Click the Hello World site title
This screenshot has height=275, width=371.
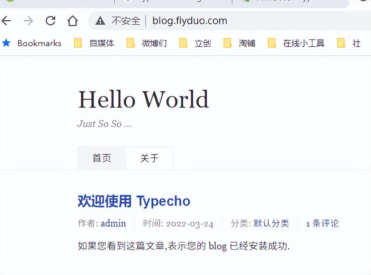[x=143, y=99]
